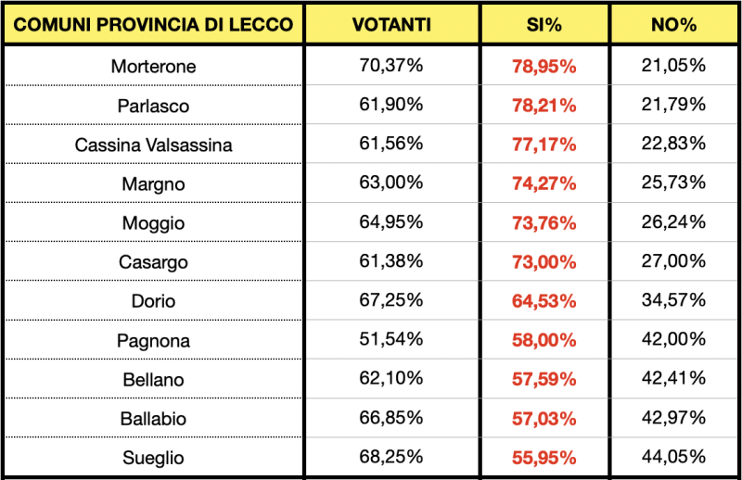This screenshot has height=480, width=742.
Task: Select the VOTANTI column header
Action: [391, 24]
